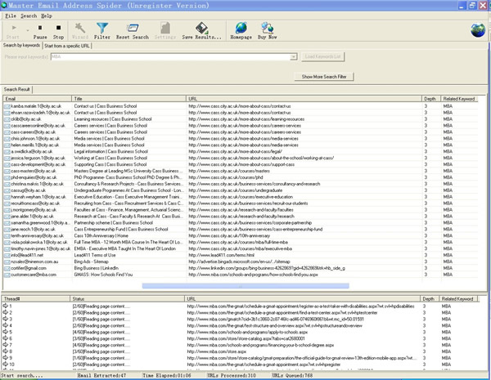Open the File menu
The image size is (491, 380).
pos(10,16)
